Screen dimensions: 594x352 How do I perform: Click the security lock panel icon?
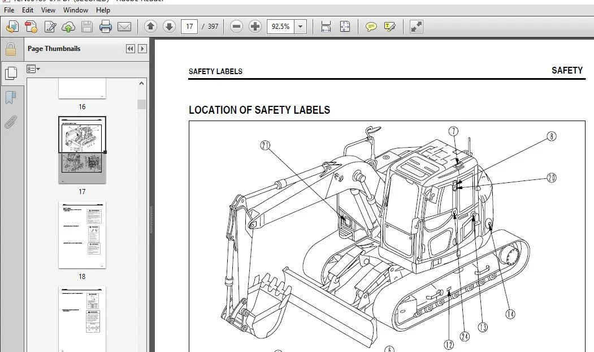tap(11, 49)
